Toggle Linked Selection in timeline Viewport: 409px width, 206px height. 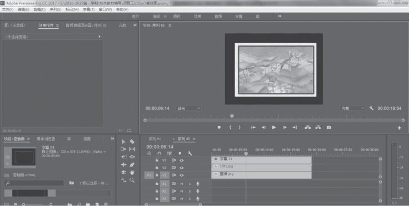pos(169,153)
